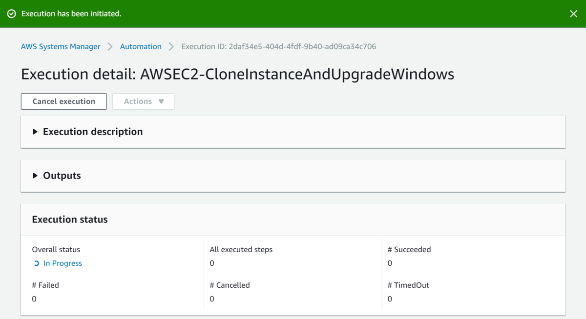Click the In Progress spinner icon
586x319 pixels.
click(36, 263)
